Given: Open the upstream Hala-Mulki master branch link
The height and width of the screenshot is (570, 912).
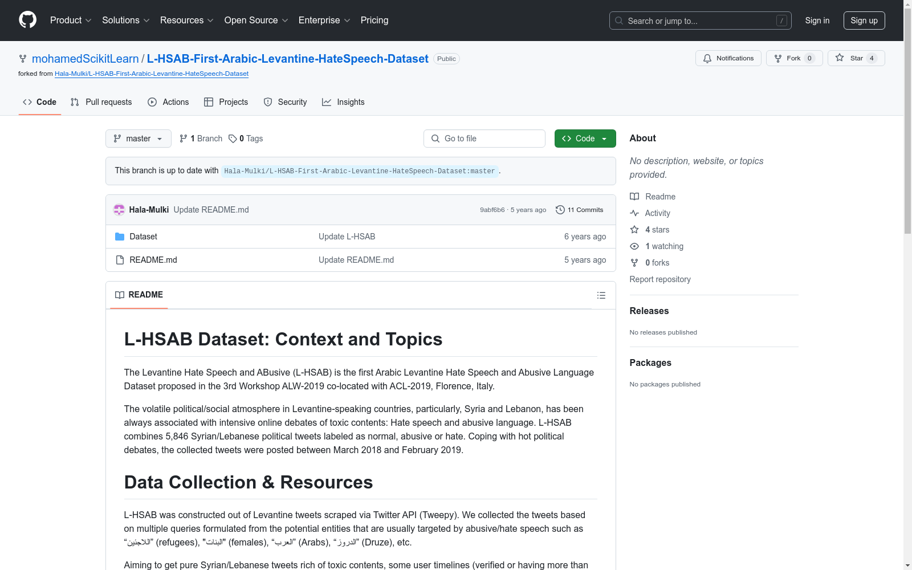Looking at the screenshot, I should [360, 171].
